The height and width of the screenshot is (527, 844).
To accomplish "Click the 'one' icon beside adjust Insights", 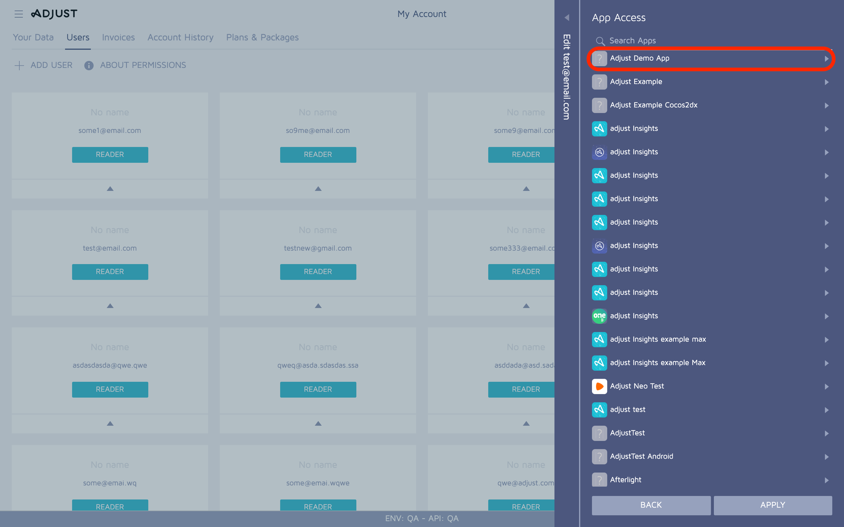I will pyautogui.click(x=600, y=316).
